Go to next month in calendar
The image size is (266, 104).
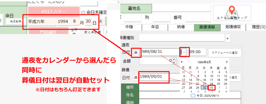pos(227,62)
